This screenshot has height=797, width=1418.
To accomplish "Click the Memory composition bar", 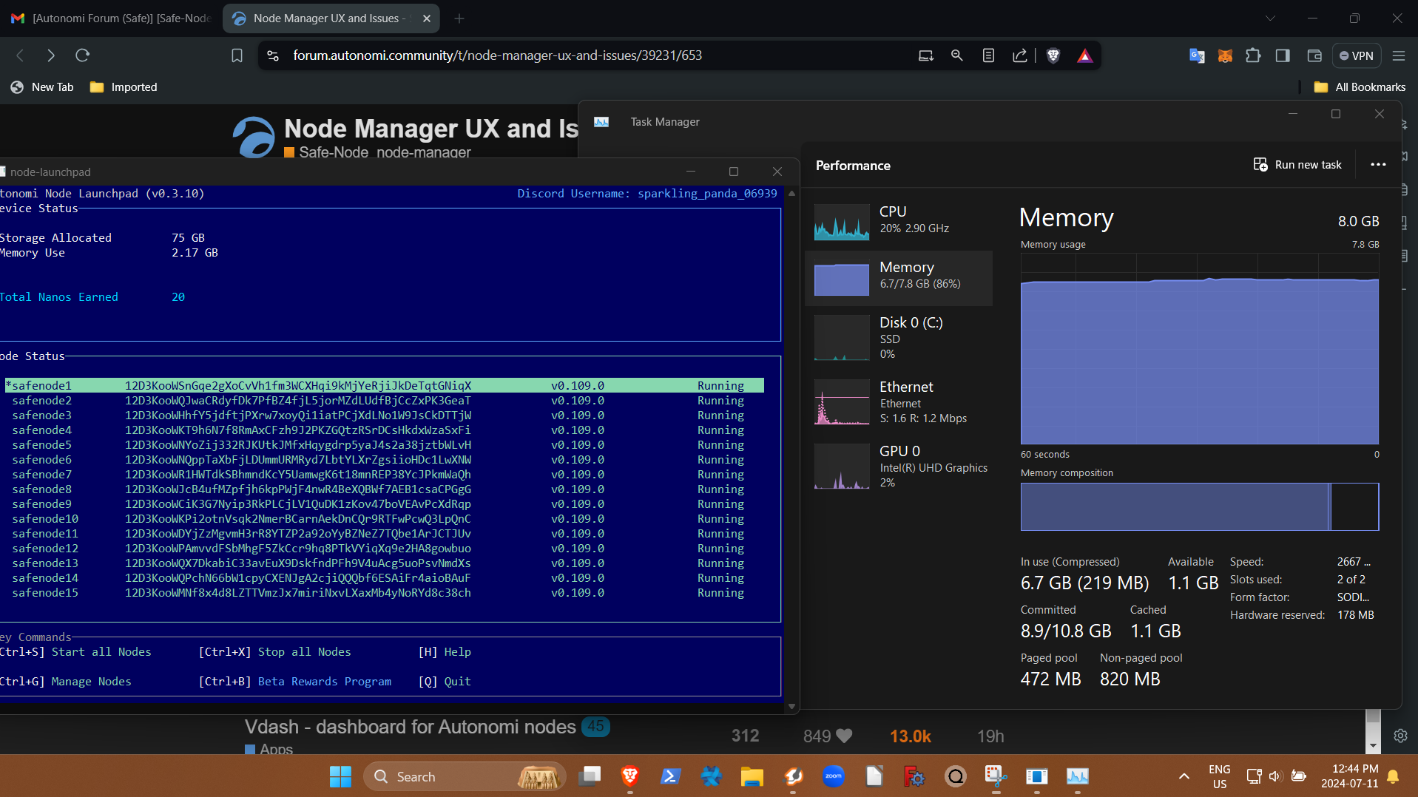I will [1200, 506].
